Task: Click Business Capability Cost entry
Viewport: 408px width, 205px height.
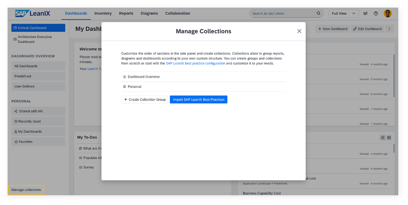Action: 262,193
